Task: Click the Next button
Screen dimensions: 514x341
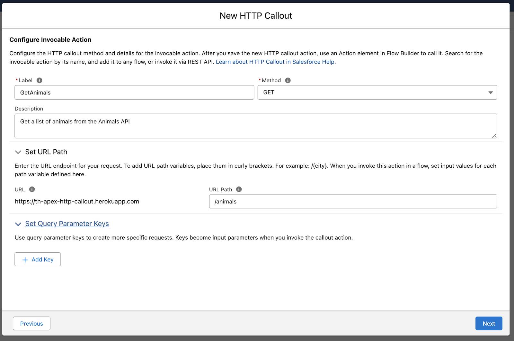Action: click(489, 323)
